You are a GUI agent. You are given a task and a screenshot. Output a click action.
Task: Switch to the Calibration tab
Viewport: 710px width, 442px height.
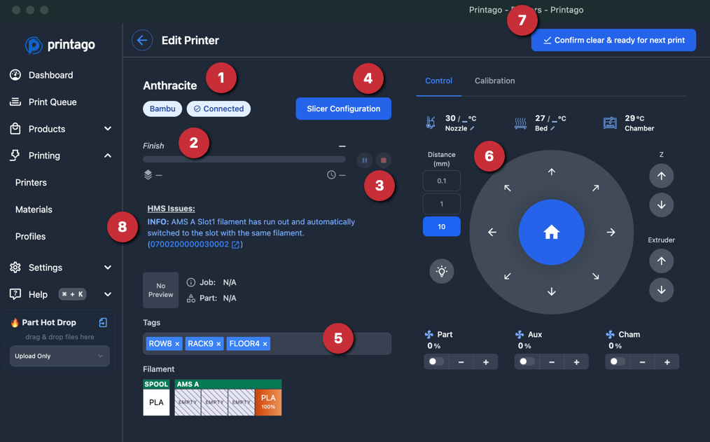click(x=494, y=81)
